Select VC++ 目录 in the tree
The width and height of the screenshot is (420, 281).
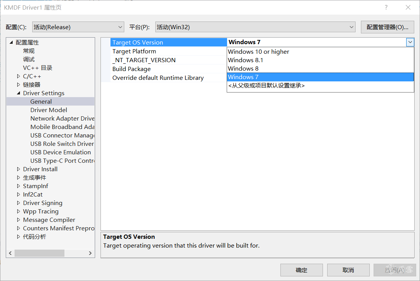(38, 68)
